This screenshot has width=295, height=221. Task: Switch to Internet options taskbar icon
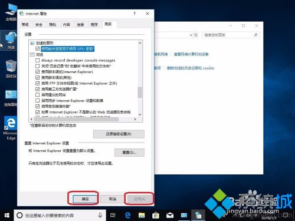click(198, 215)
